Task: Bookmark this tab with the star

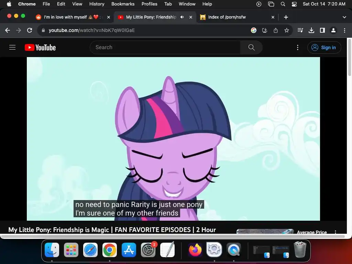Action: pyautogui.click(x=287, y=30)
